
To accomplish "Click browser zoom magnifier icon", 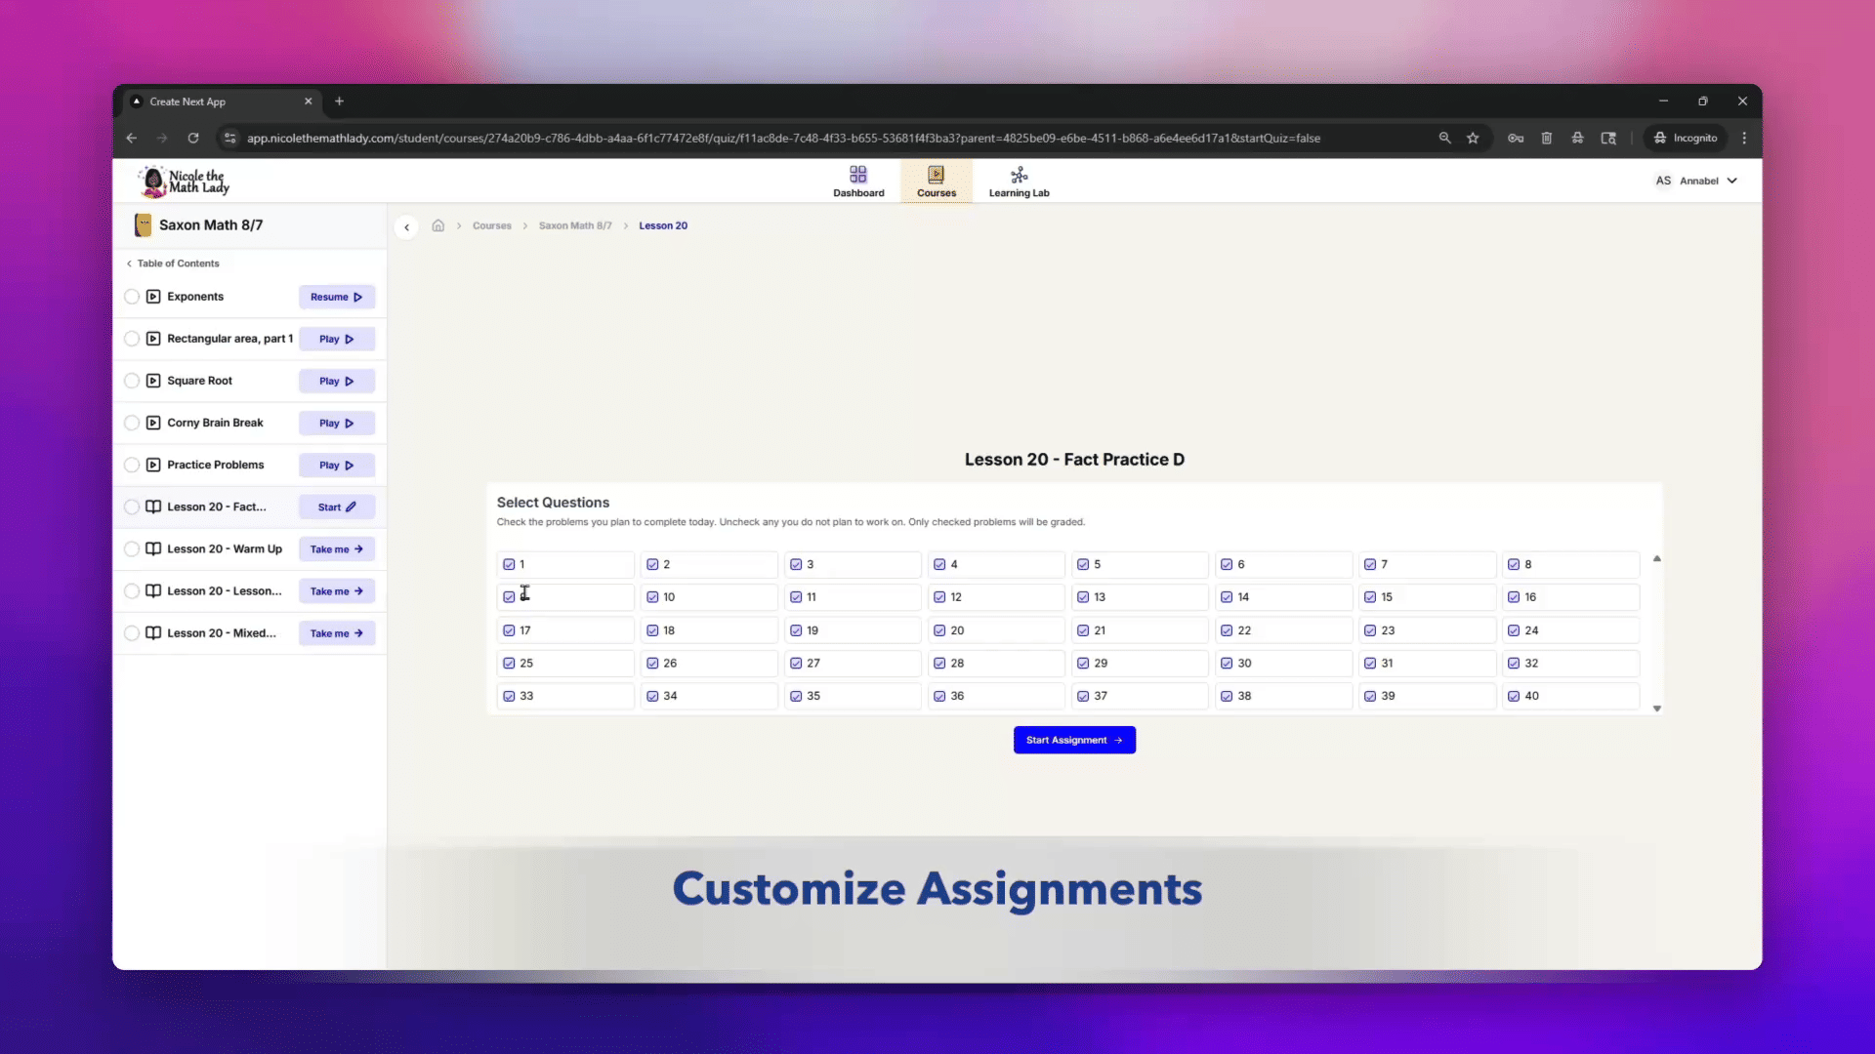I will [1444, 139].
